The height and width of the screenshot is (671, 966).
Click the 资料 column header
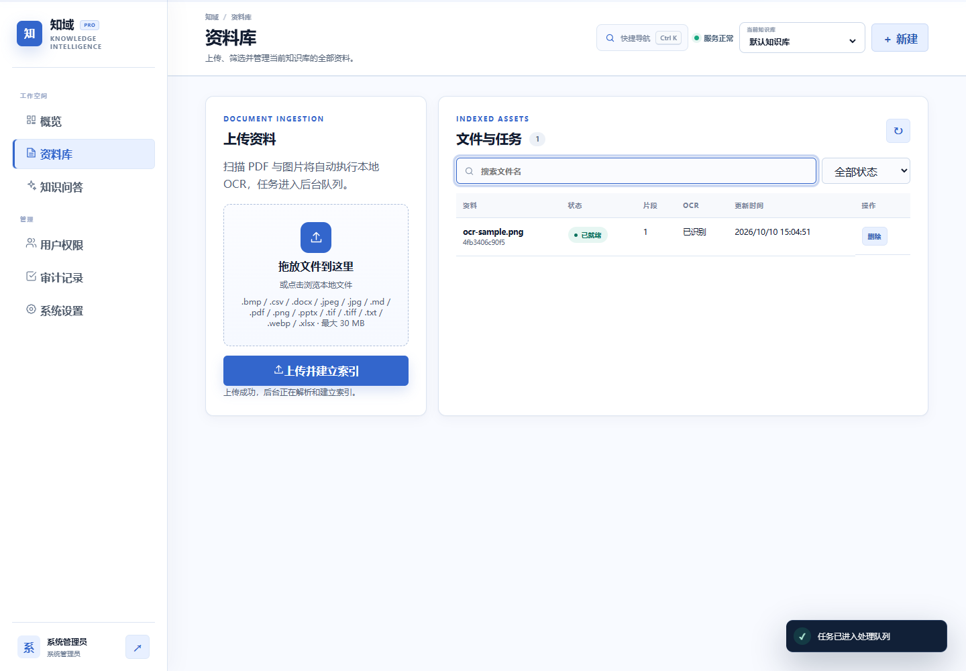pyautogui.click(x=470, y=205)
